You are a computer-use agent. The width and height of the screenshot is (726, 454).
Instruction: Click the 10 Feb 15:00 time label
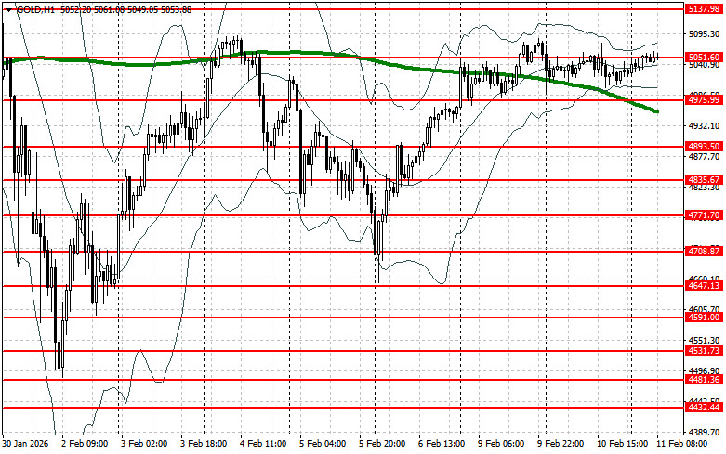(x=622, y=444)
